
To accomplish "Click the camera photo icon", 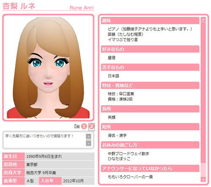I will (x=77, y=126).
